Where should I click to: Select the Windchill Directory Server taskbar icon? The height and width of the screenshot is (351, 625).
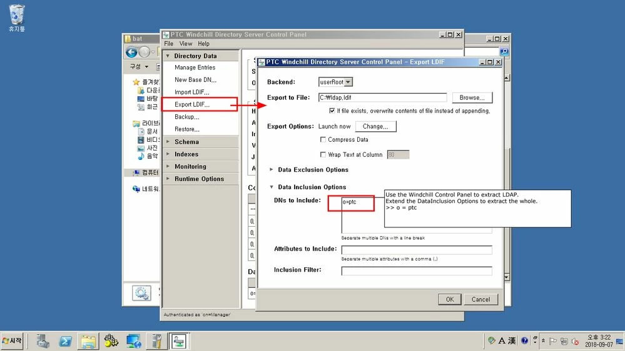(x=178, y=341)
